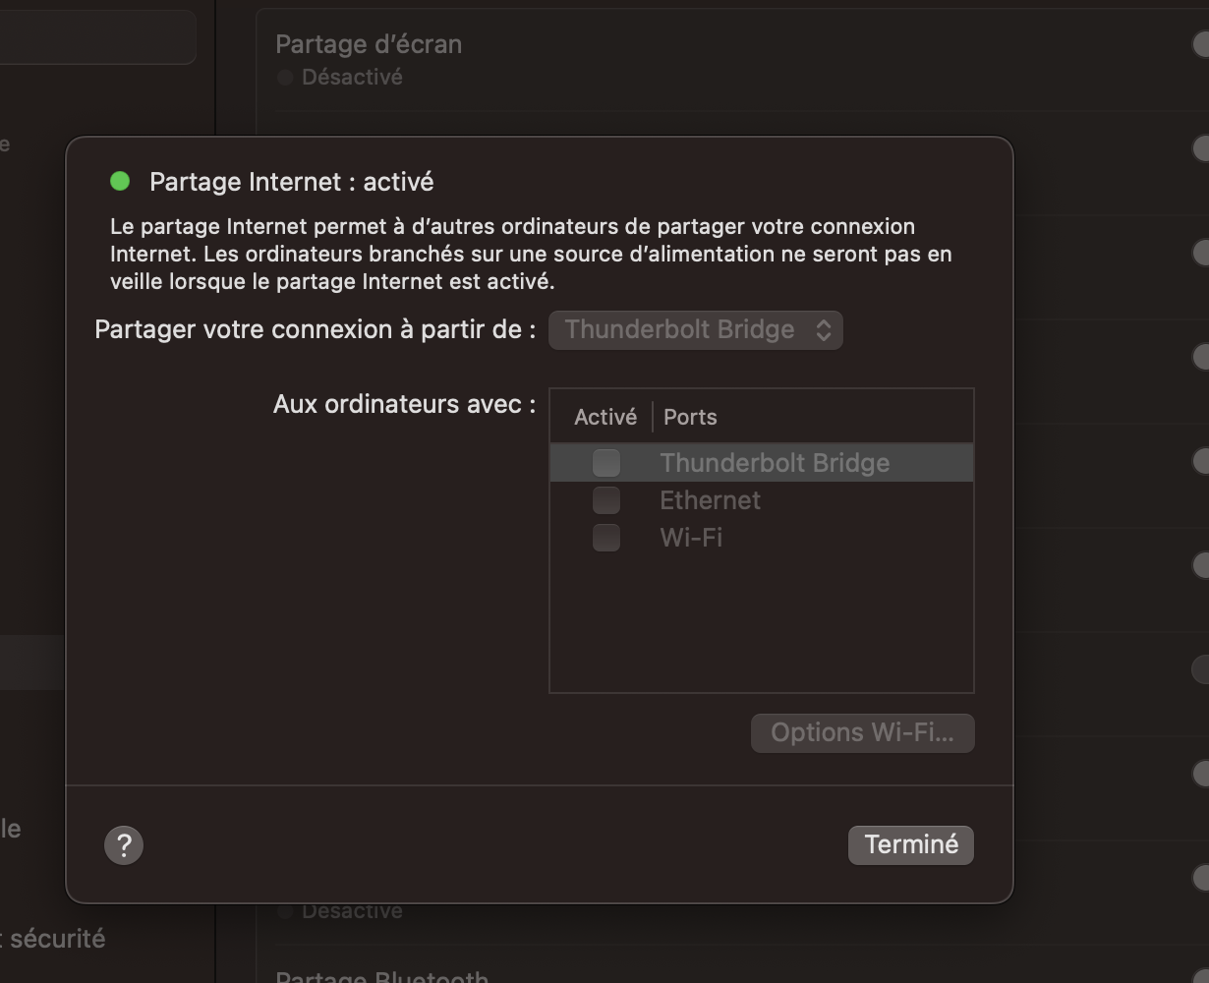Viewport: 1209px width, 983px height.
Task: Click the sidebar search field
Action: [x=96, y=37]
